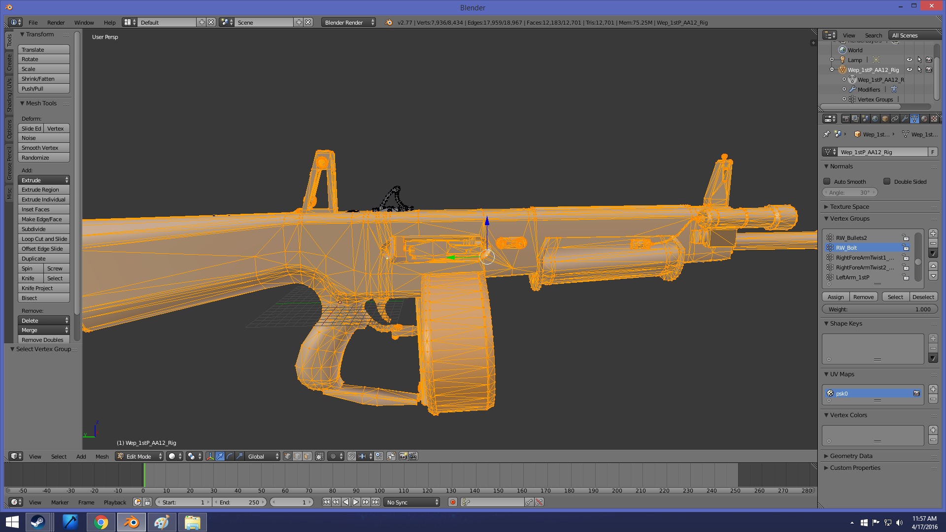The height and width of the screenshot is (532, 946).
Task: Open the Mesh menu in viewport header
Action: [x=102, y=456]
